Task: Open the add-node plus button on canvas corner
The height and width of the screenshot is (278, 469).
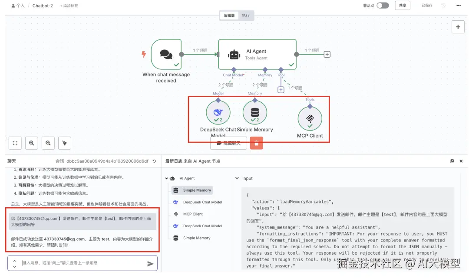Action: coord(458,27)
